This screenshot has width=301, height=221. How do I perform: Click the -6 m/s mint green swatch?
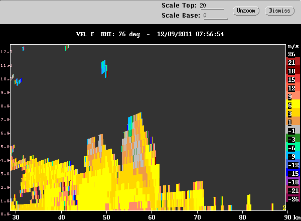[293, 147]
